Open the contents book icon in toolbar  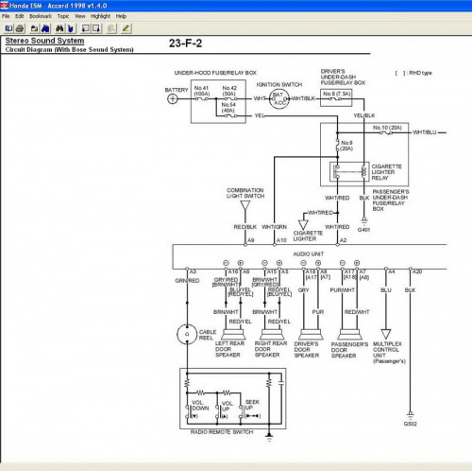pyautogui.click(x=8, y=28)
